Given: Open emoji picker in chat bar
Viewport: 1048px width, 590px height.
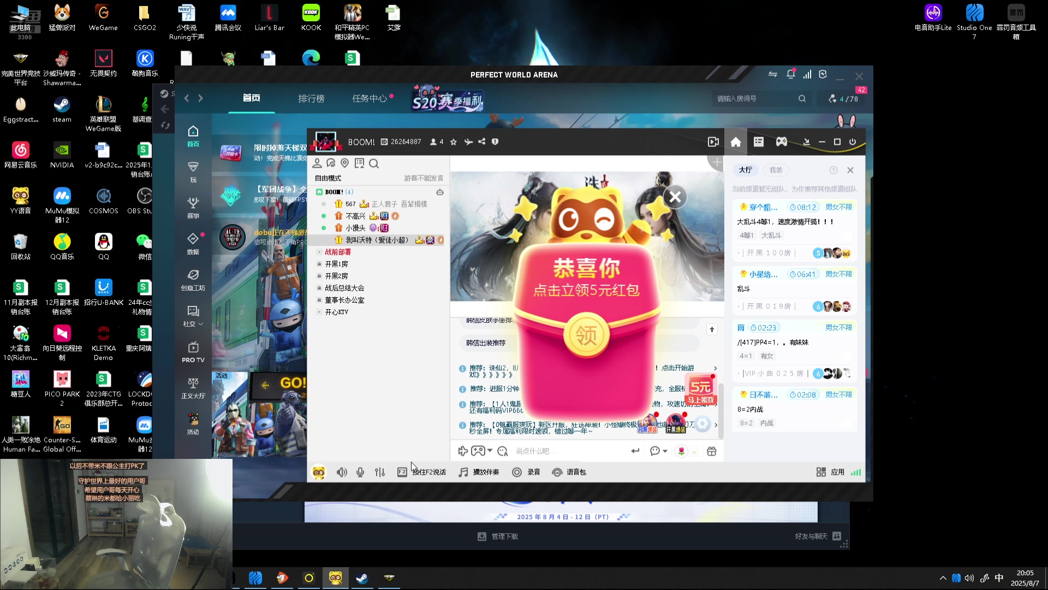Looking at the screenshot, I should (x=503, y=451).
